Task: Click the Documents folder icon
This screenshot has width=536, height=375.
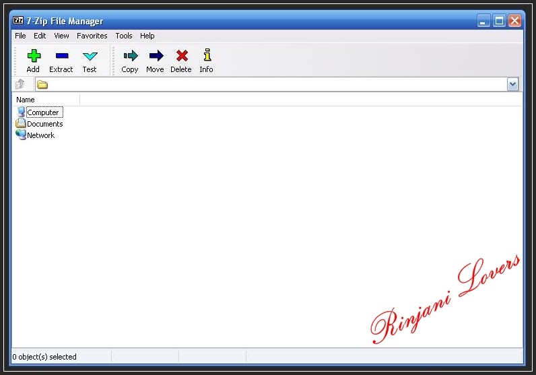Action: (x=21, y=123)
